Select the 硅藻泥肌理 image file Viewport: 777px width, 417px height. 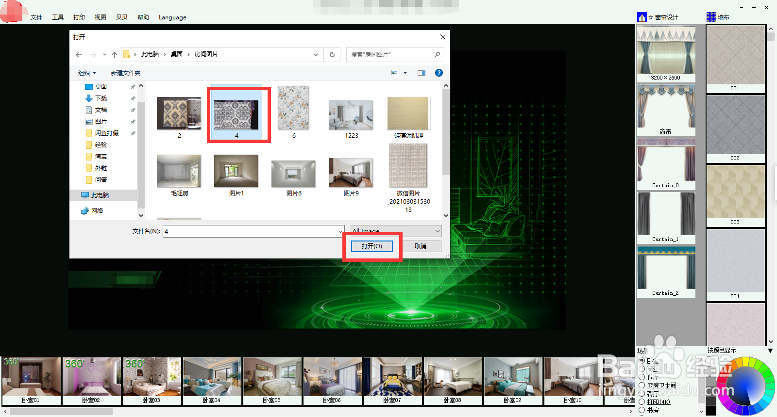(408, 118)
